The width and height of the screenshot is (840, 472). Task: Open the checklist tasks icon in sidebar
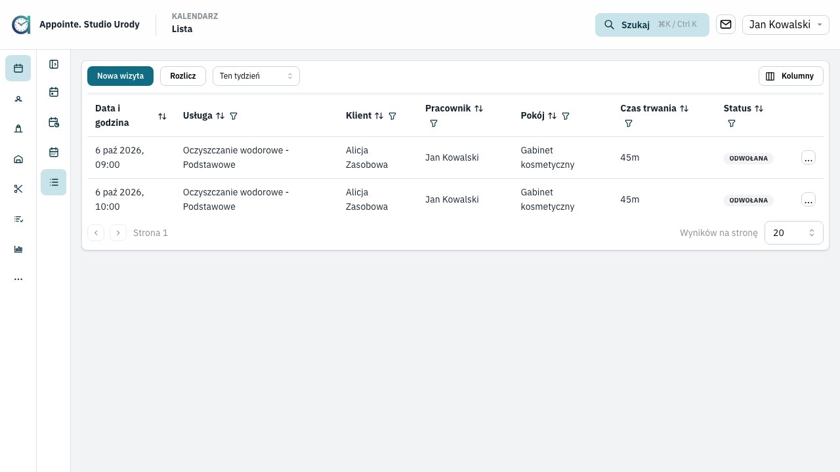click(x=18, y=219)
